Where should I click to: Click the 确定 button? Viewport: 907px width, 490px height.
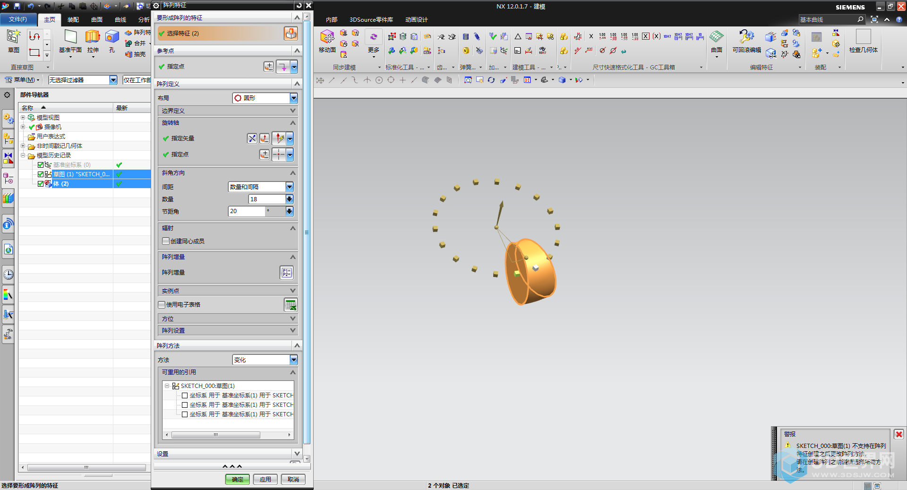tap(237, 479)
